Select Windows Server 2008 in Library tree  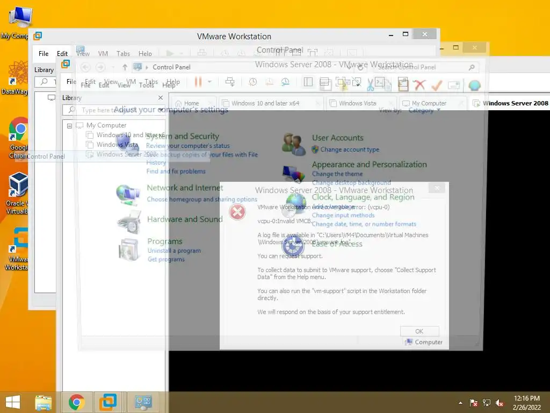click(122, 154)
